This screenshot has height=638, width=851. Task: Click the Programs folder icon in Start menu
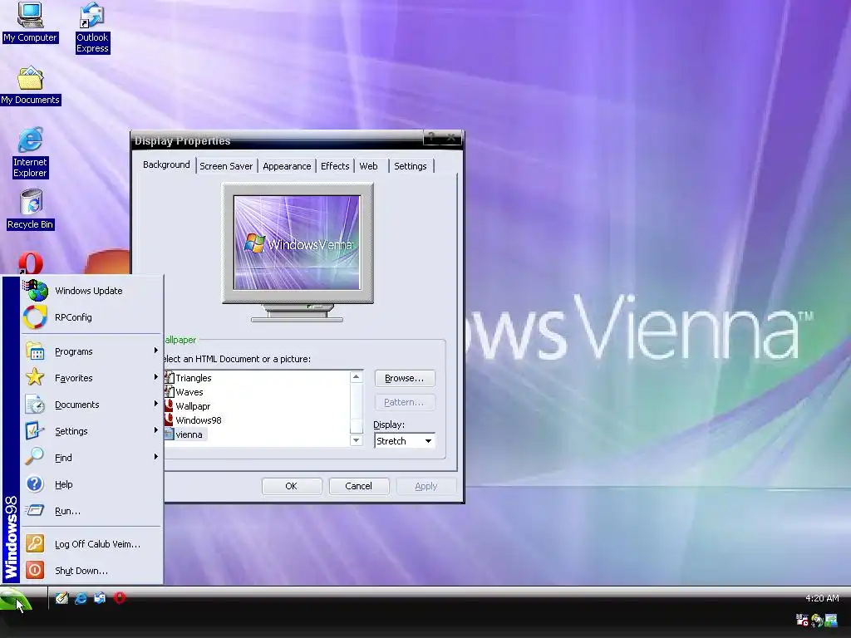pos(35,351)
